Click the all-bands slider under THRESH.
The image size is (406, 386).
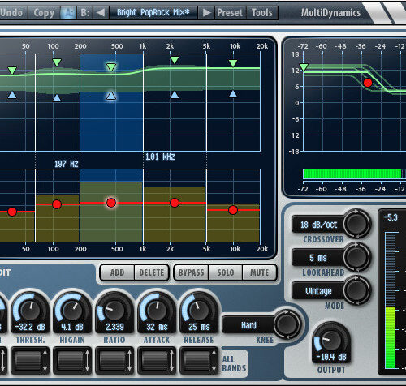coord(30,361)
